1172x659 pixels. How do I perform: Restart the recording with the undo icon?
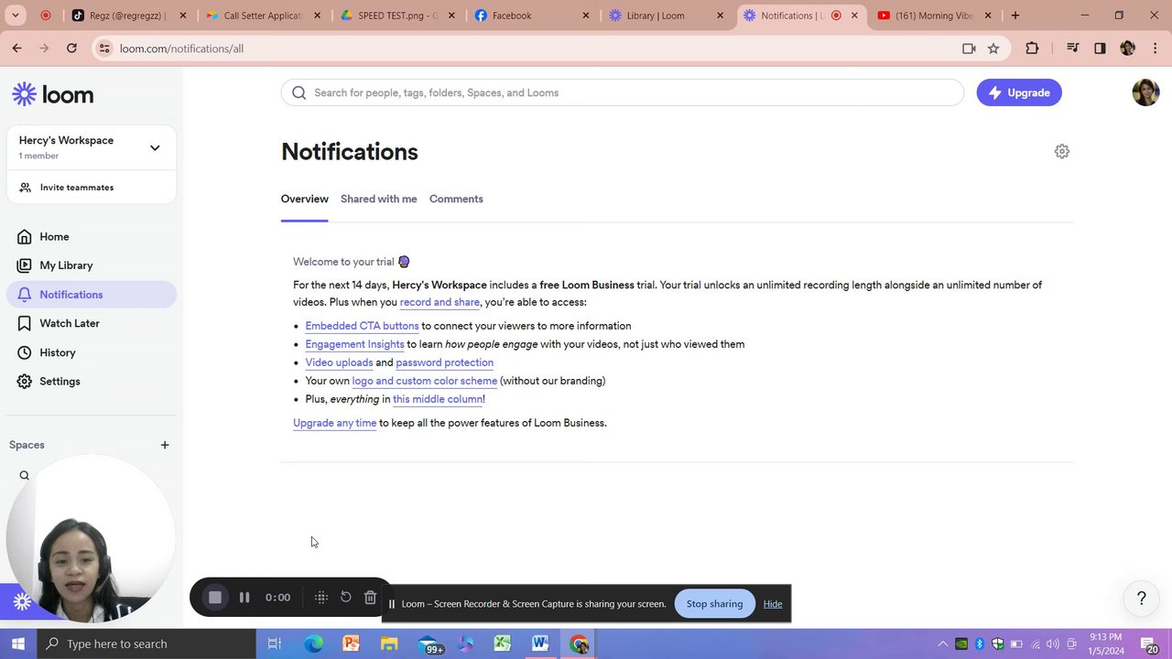click(x=346, y=597)
